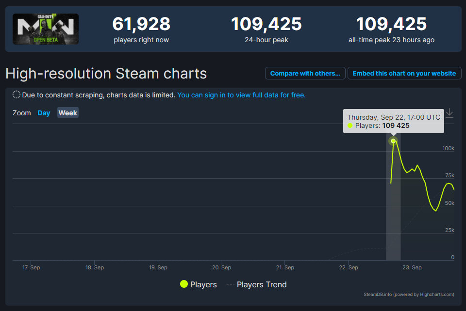466x311 pixels.
Task: Select the Day zoom range
Action: pyautogui.click(x=44, y=113)
